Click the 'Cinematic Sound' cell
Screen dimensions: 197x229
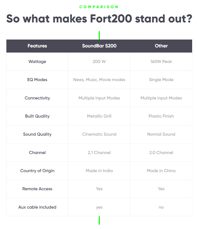(99, 134)
